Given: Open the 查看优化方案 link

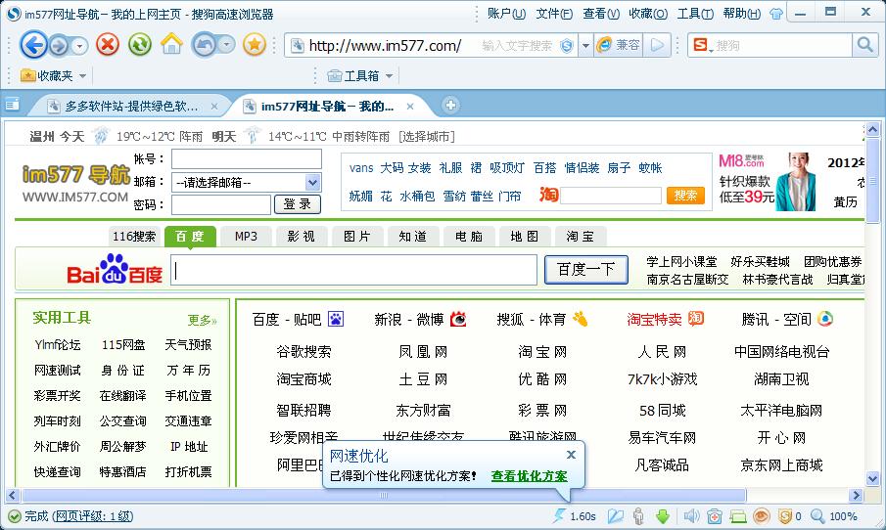Looking at the screenshot, I should tap(529, 476).
